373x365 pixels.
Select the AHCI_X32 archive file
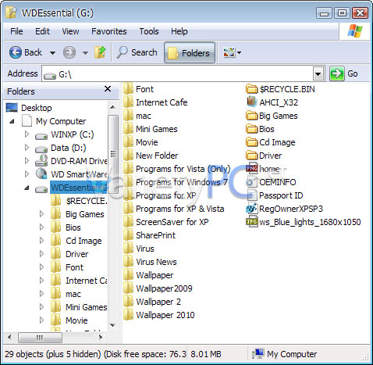pos(272,102)
